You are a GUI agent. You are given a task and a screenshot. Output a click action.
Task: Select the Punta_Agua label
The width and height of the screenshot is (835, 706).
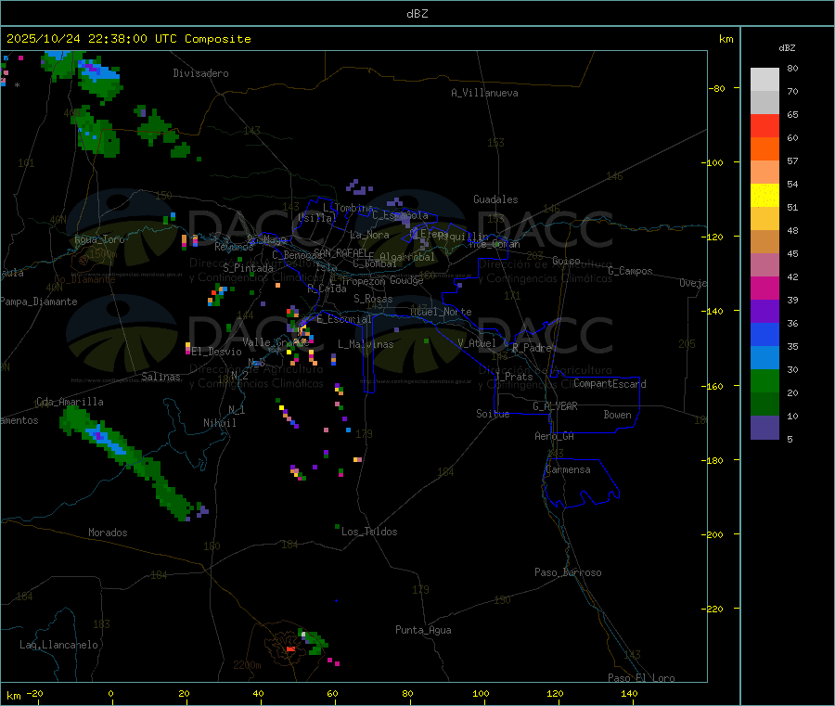[423, 630]
